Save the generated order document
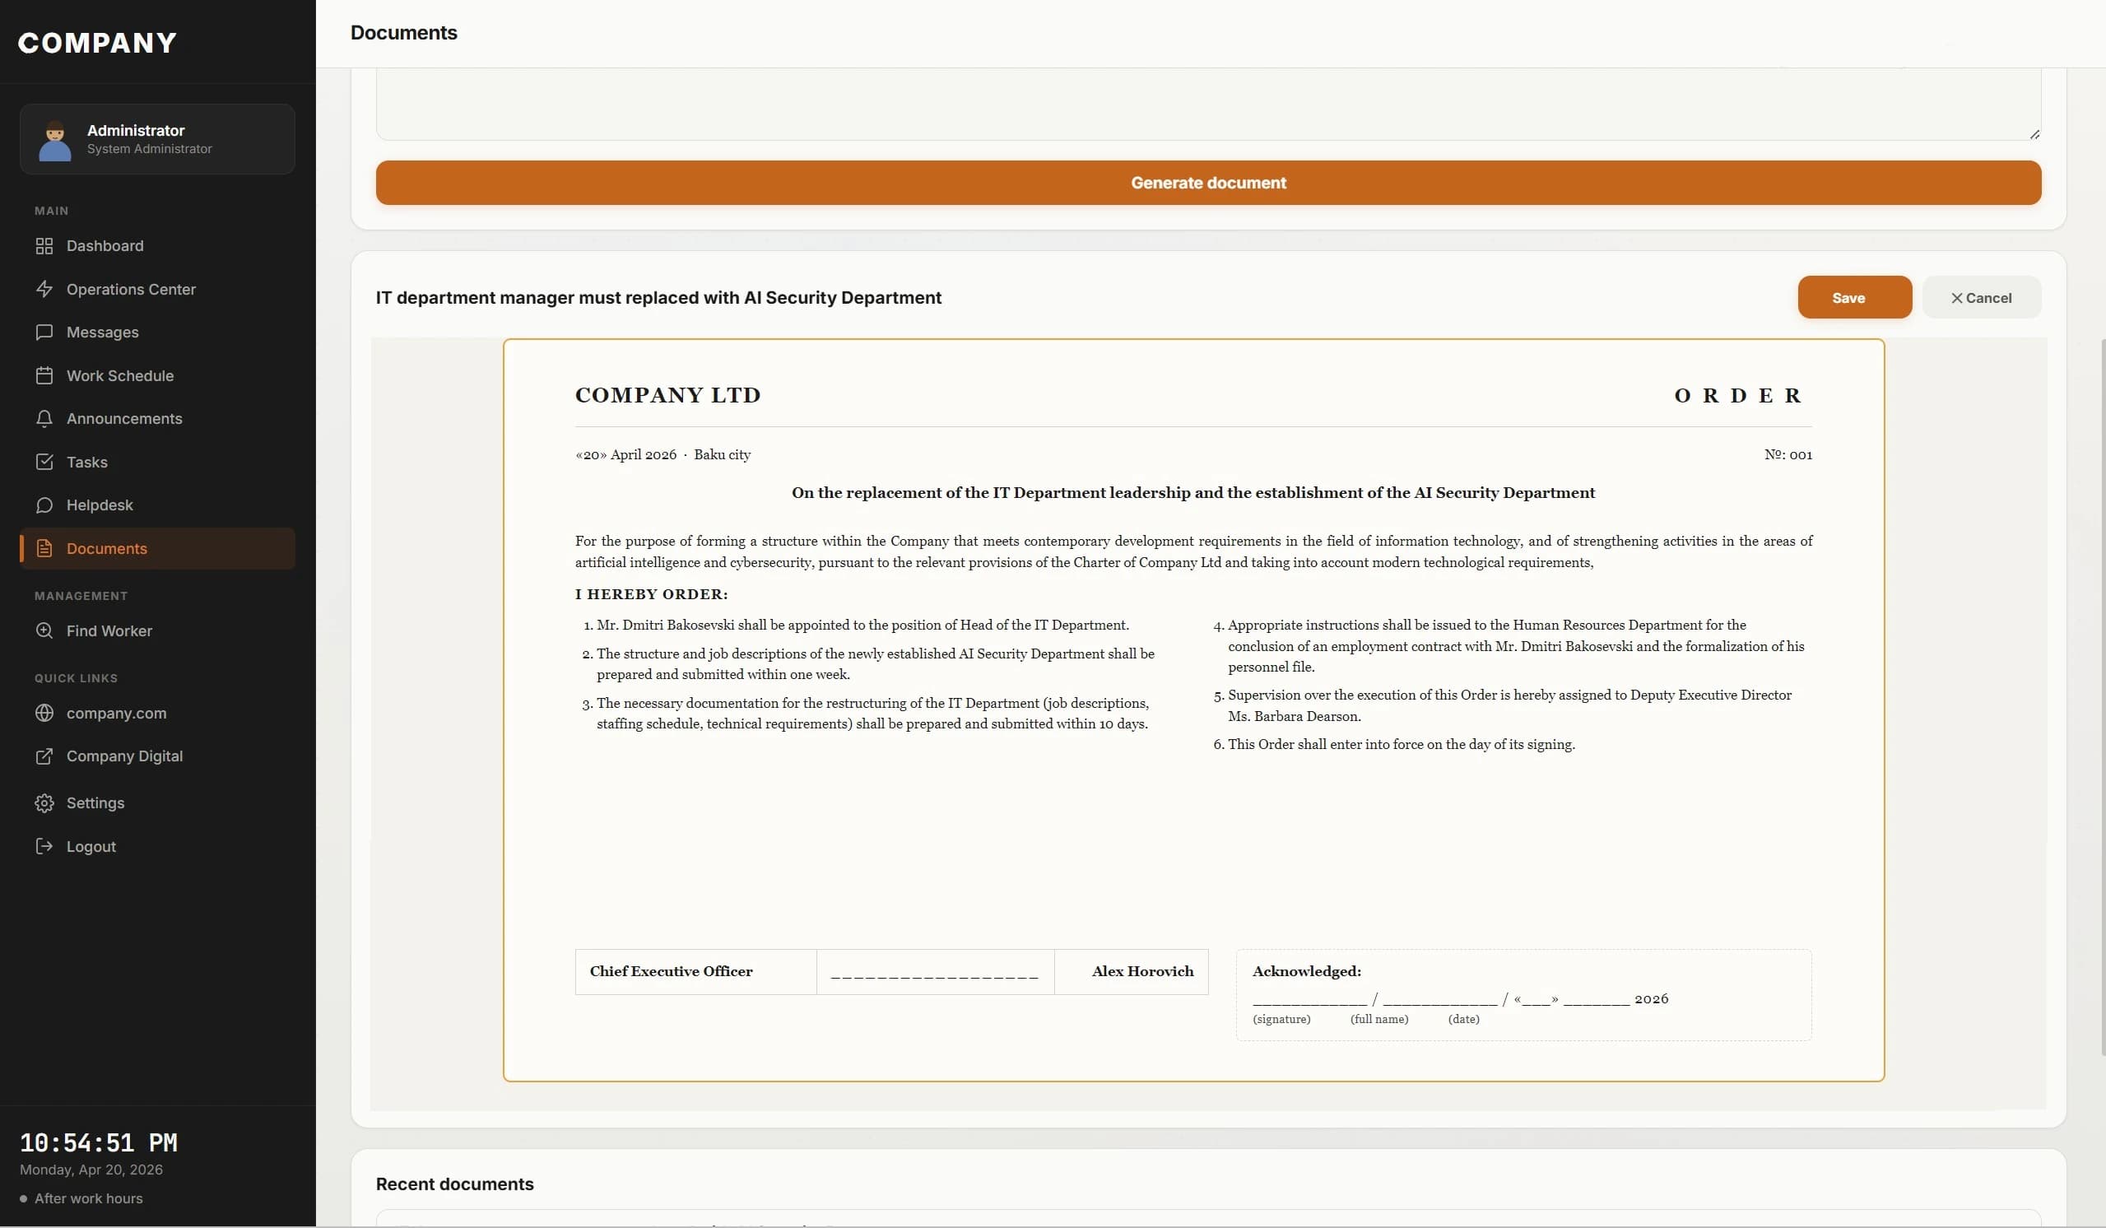This screenshot has width=2106, height=1228. (1854, 298)
